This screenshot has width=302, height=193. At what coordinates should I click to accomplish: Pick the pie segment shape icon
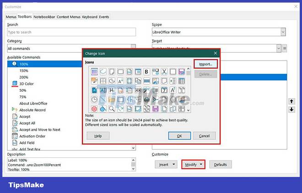click(x=112, y=81)
